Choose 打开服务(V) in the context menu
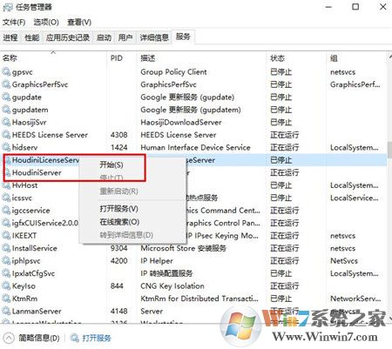This screenshot has height=349, width=392. point(118,209)
